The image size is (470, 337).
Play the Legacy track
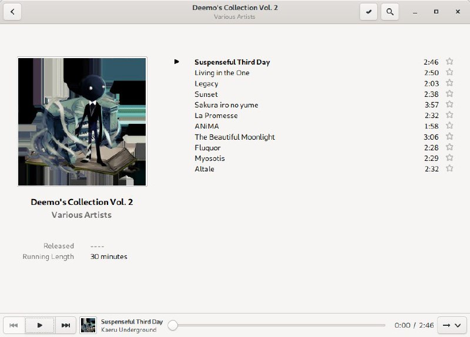(206, 83)
